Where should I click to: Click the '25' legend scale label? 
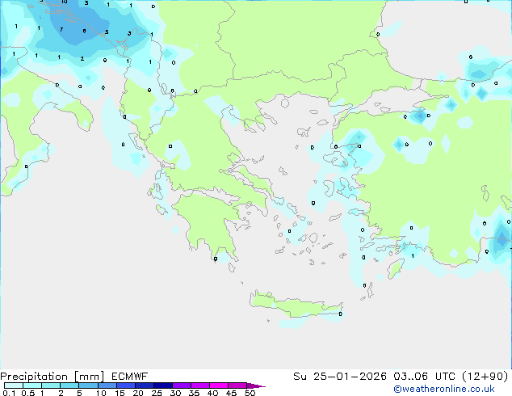pos(157,393)
